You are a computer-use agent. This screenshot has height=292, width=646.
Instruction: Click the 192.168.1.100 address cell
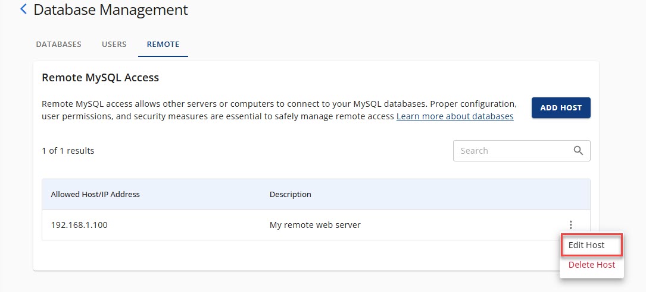coord(79,225)
